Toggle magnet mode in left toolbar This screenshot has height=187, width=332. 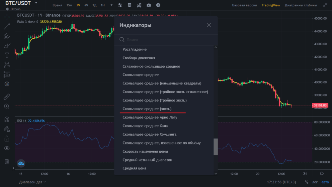coord(7,119)
